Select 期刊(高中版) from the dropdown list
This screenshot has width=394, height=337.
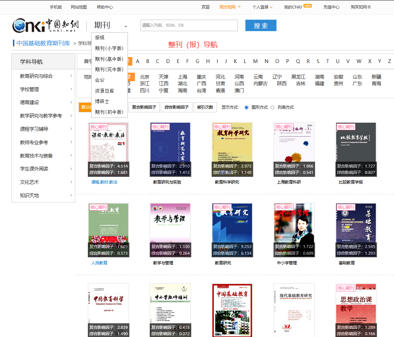tap(110, 59)
